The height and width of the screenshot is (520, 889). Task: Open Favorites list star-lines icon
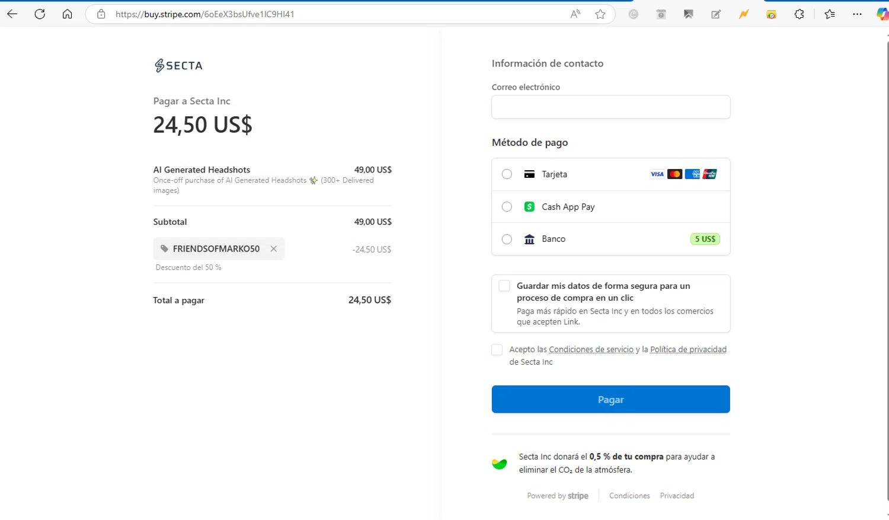point(830,14)
